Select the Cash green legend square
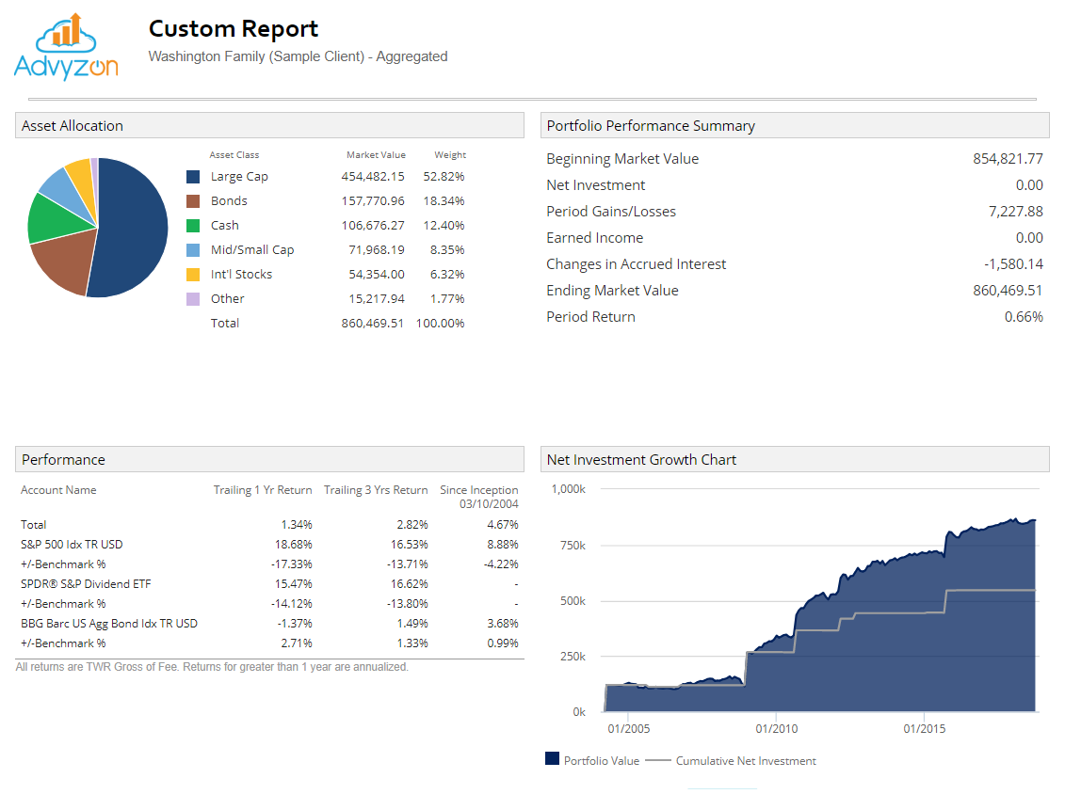 (195, 225)
